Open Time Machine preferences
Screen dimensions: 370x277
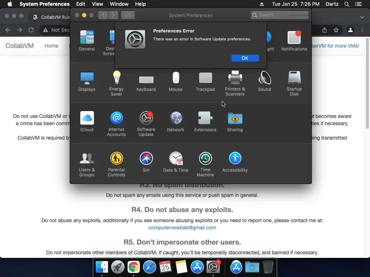[x=205, y=164]
